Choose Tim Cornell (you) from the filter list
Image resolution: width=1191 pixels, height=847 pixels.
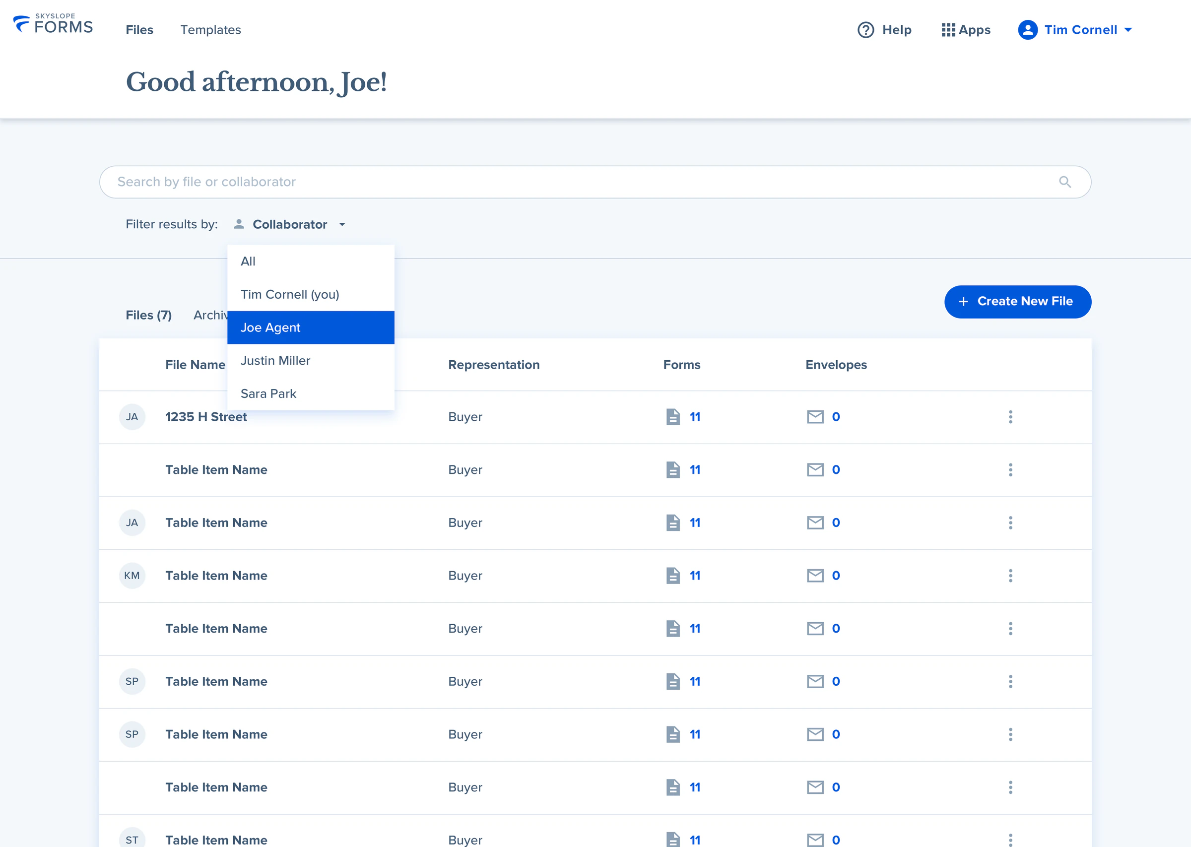click(x=311, y=294)
